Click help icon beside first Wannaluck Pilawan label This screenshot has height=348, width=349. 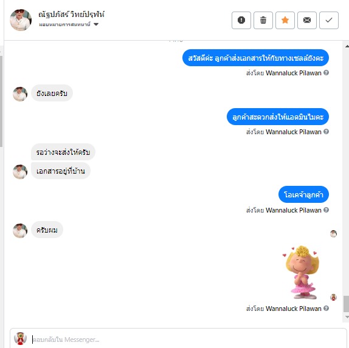pyautogui.click(x=326, y=73)
